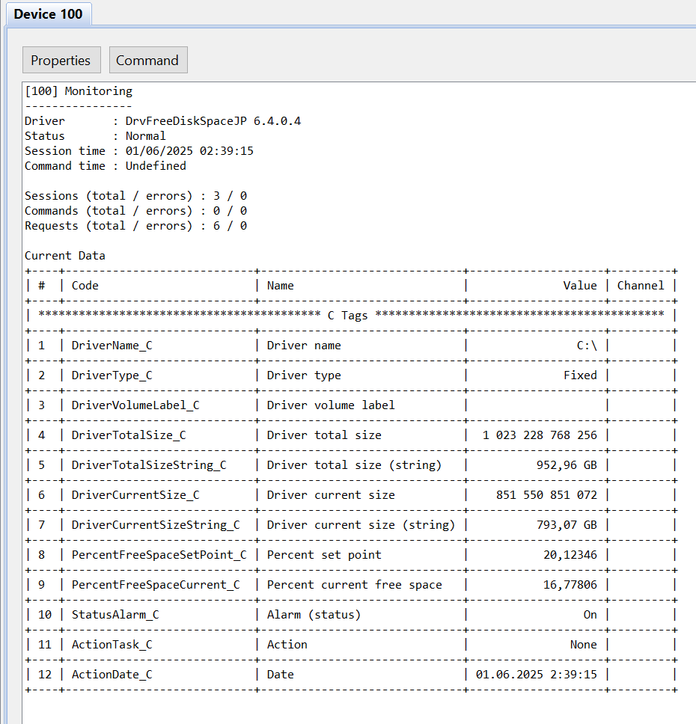
Task: Select the DriverCurrentSizeString_C code cell
Action: (156, 525)
